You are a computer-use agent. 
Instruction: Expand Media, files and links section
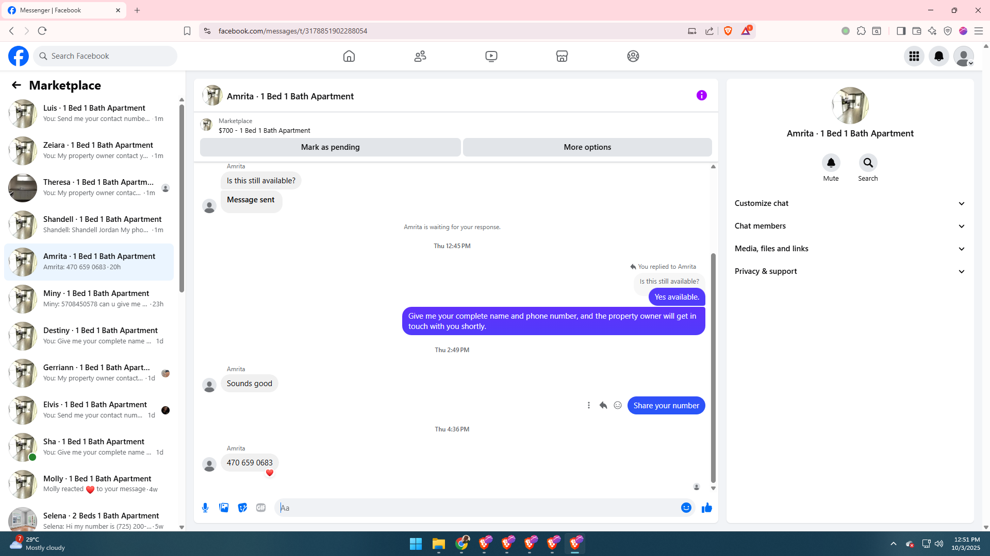pyautogui.click(x=850, y=249)
